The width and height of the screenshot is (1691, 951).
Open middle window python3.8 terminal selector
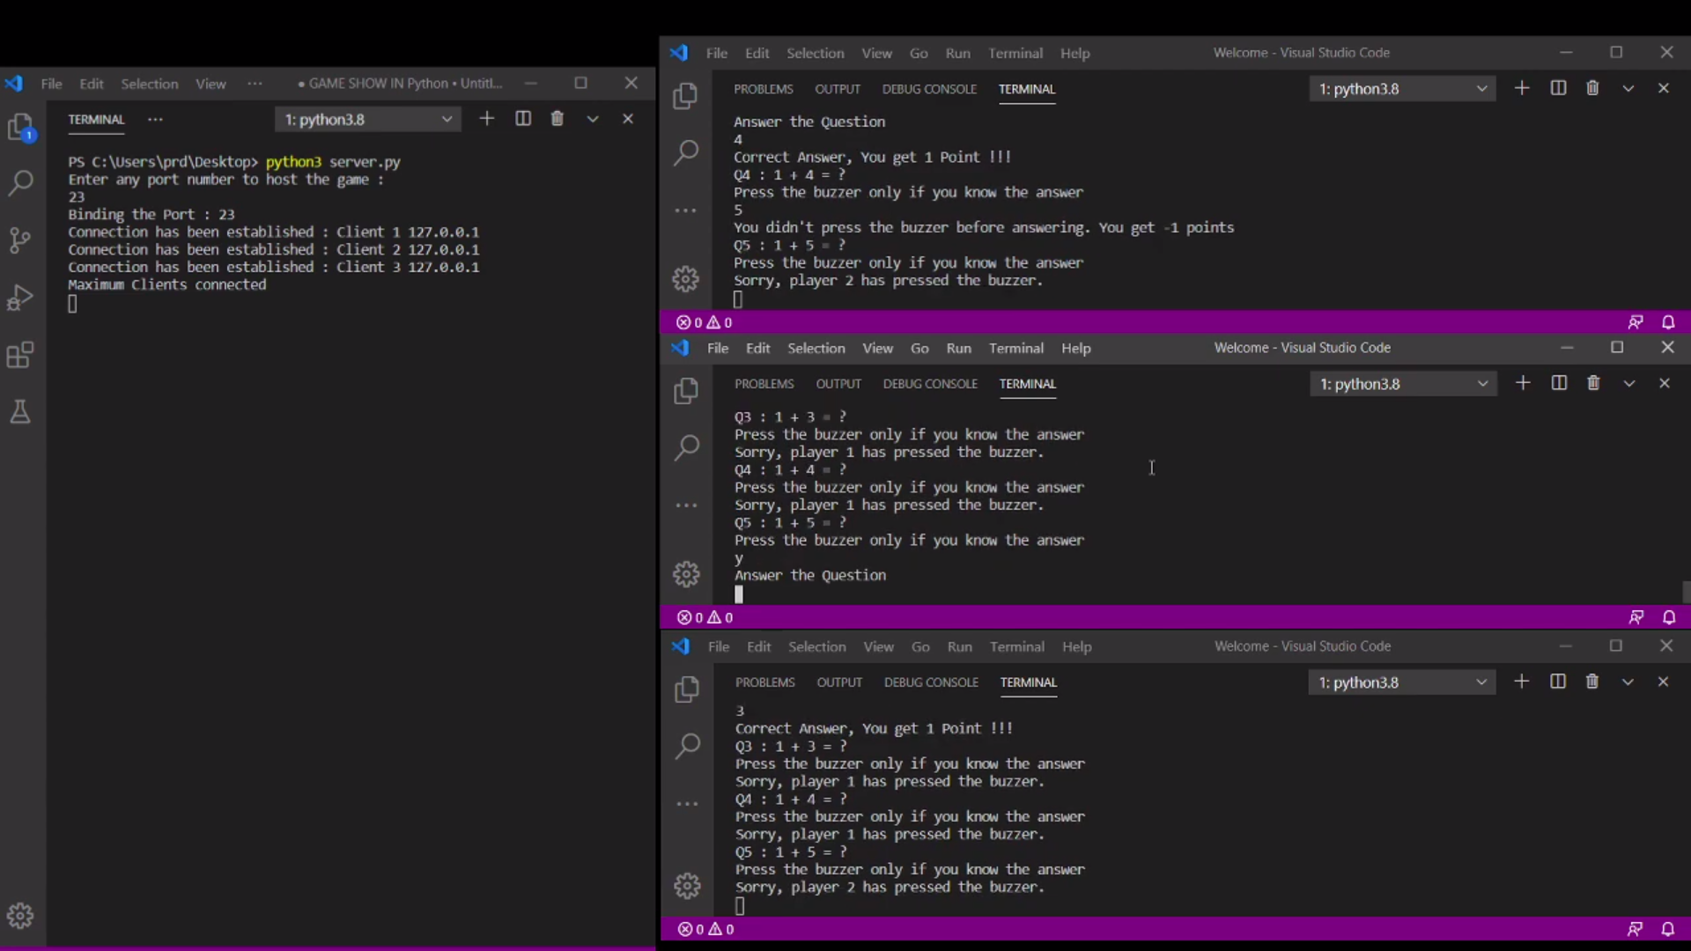tap(1403, 383)
